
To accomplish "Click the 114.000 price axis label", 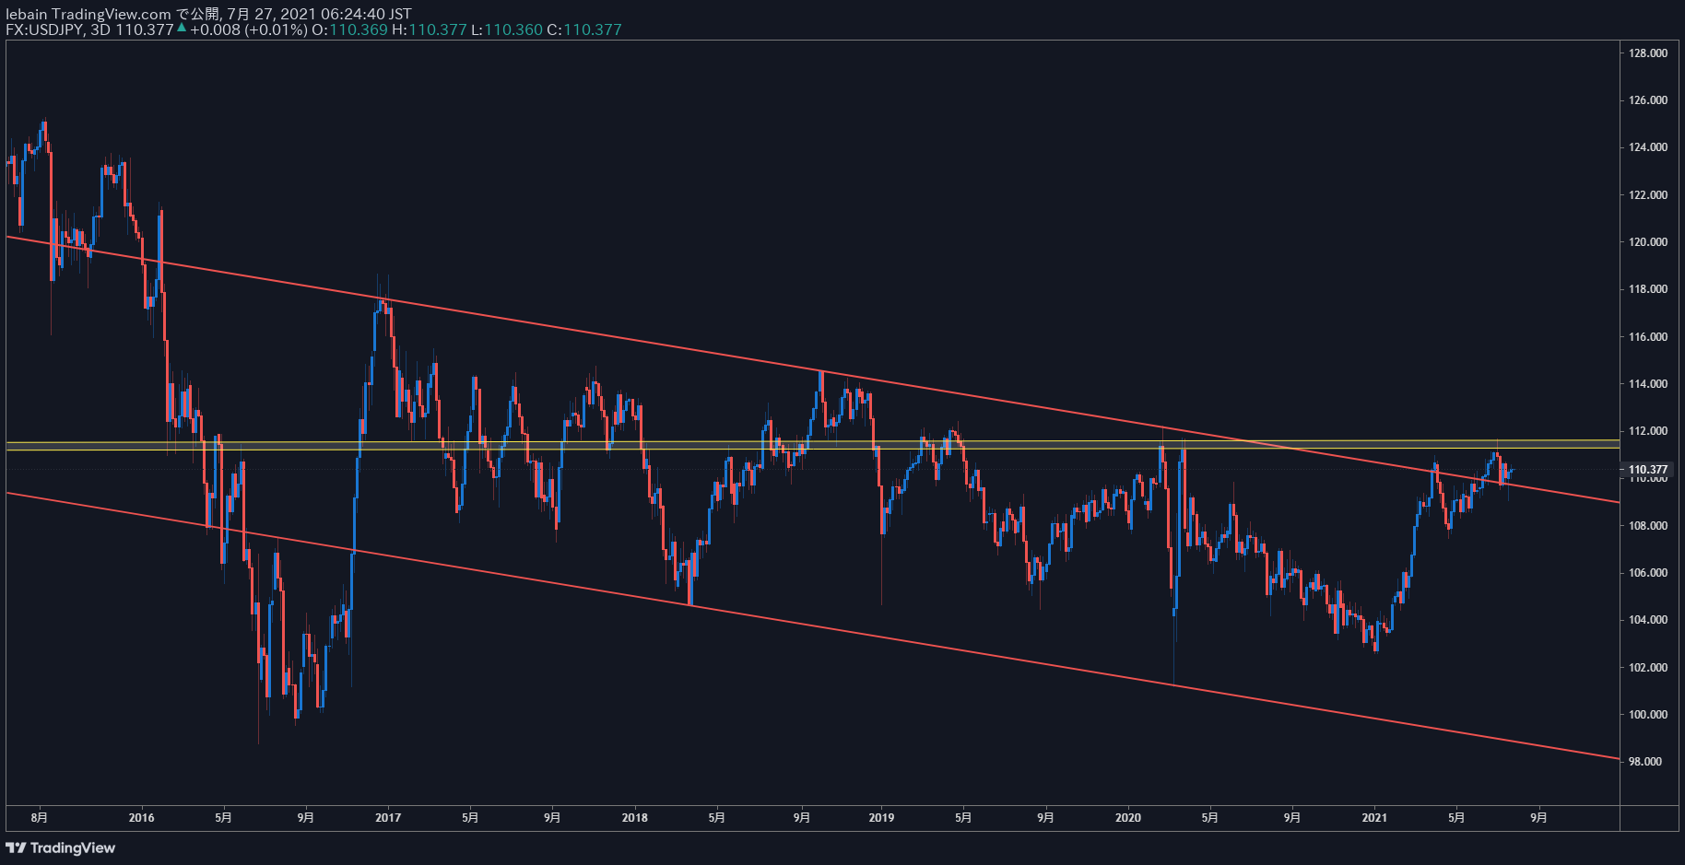I will pyautogui.click(x=1648, y=384).
